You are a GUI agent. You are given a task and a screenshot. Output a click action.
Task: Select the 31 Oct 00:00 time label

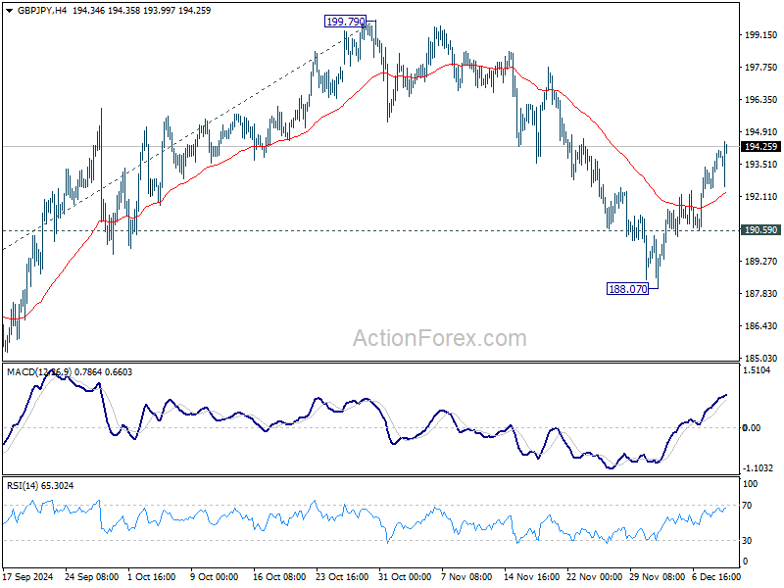405,577
